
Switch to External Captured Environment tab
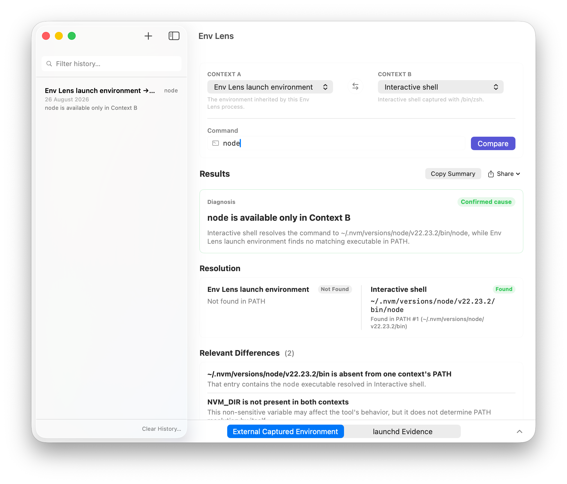click(285, 432)
